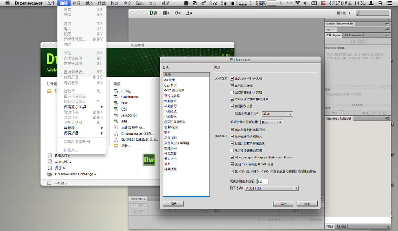Open the 窗口 menu in menu bar
Viewport: 398px width, 231px height.
[152, 3]
